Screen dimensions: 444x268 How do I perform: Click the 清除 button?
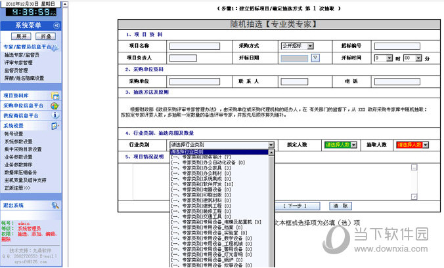point(340,206)
